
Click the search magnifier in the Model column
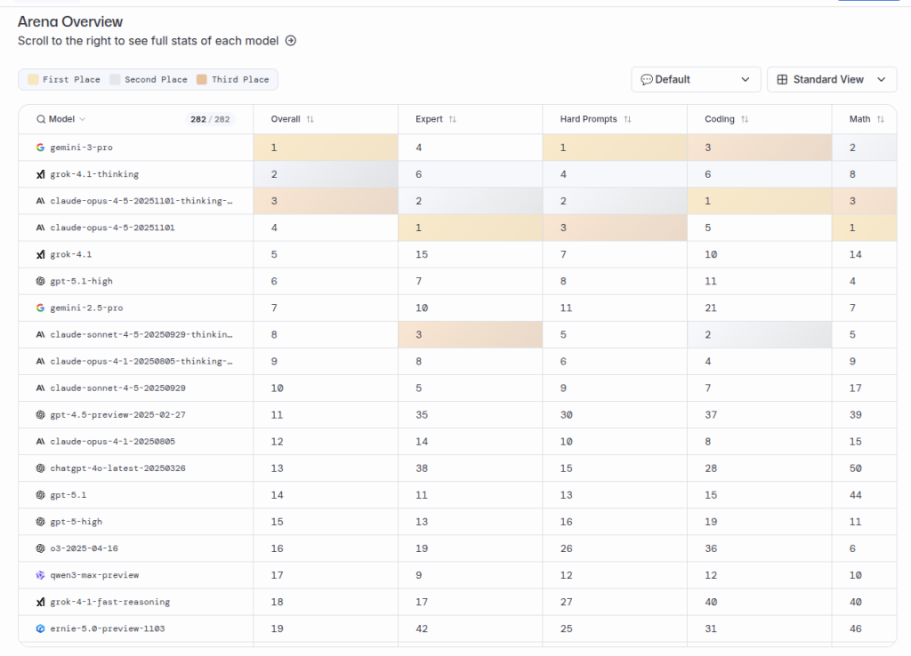click(43, 118)
